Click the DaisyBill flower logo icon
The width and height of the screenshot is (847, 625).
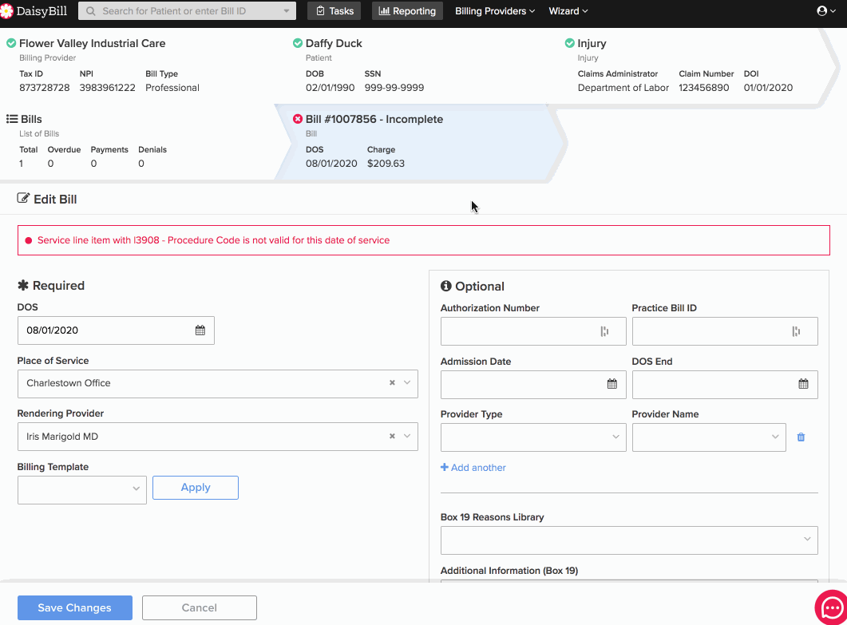(x=6, y=11)
